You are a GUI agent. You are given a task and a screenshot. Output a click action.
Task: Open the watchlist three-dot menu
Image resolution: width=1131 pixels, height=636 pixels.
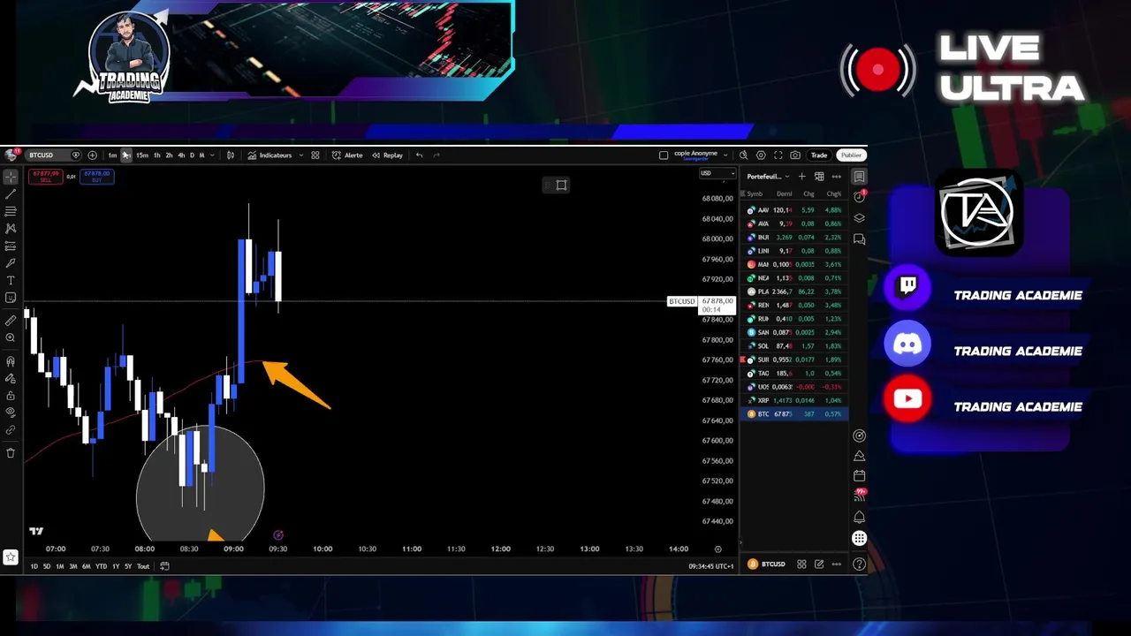(836, 177)
